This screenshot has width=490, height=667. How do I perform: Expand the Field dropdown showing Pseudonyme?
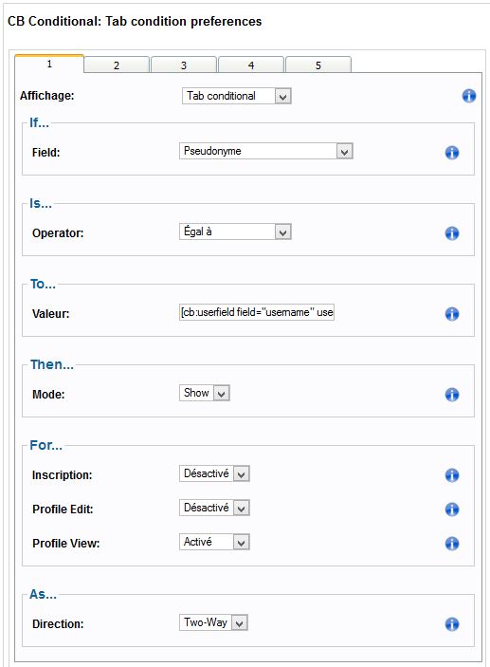(x=266, y=151)
